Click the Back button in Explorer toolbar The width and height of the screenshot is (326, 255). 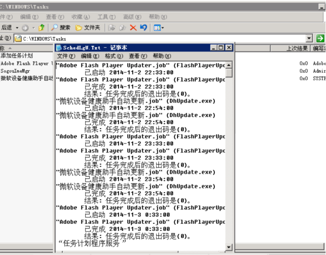pyautogui.click(x=6, y=27)
